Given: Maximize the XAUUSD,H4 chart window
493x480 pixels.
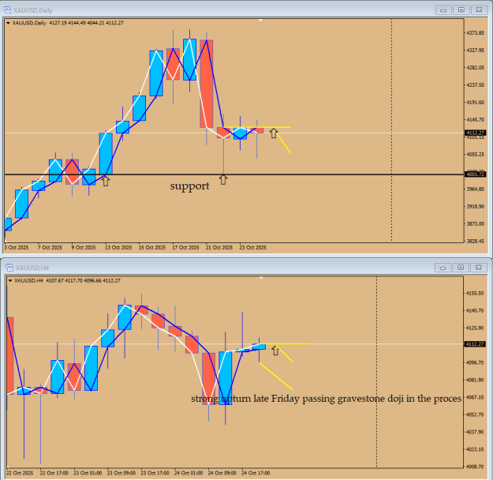Looking at the screenshot, I should [x=461, y=268].
